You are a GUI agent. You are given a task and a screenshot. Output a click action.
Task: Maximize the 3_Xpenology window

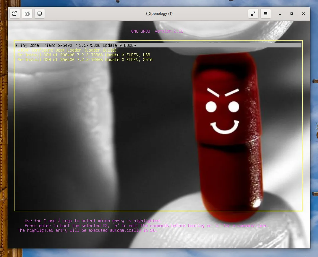(292, 14)
